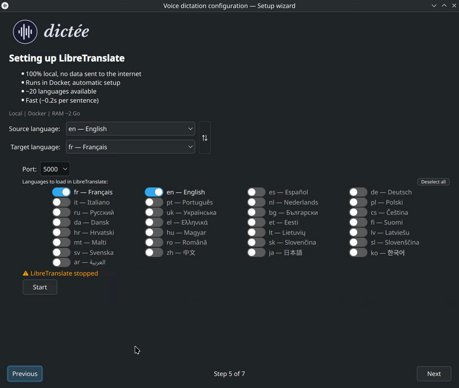Click the Languages to load in LibreTranslate label

pos(65,182)
